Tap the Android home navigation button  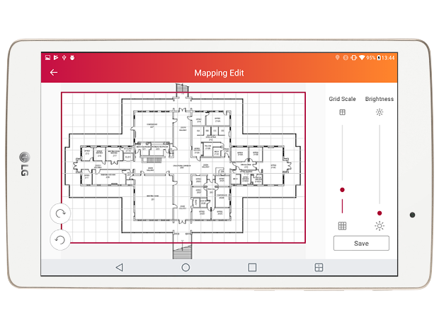(x=186, y=267)
